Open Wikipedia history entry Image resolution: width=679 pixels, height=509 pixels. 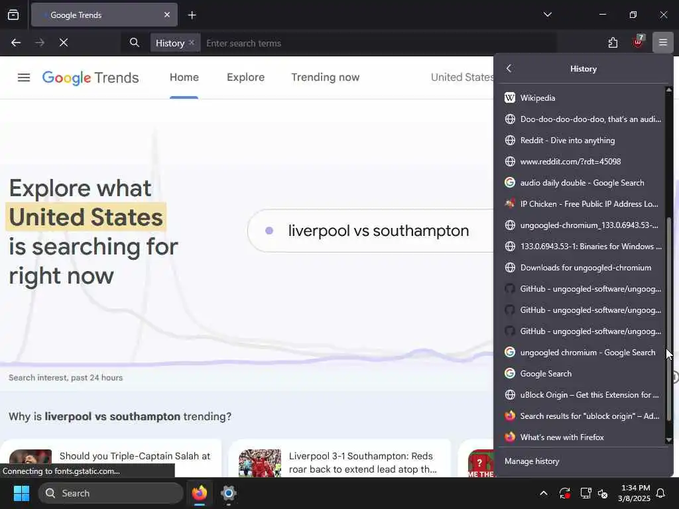click(x=583, y=98)
